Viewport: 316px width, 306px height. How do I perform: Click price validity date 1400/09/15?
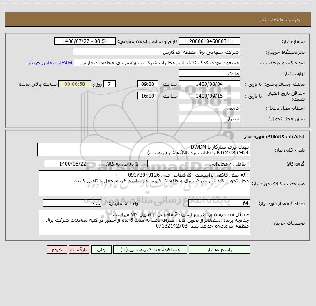coord(209,96)
